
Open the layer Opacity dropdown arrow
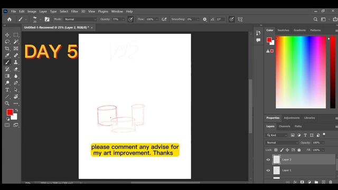tap(323, 142)
